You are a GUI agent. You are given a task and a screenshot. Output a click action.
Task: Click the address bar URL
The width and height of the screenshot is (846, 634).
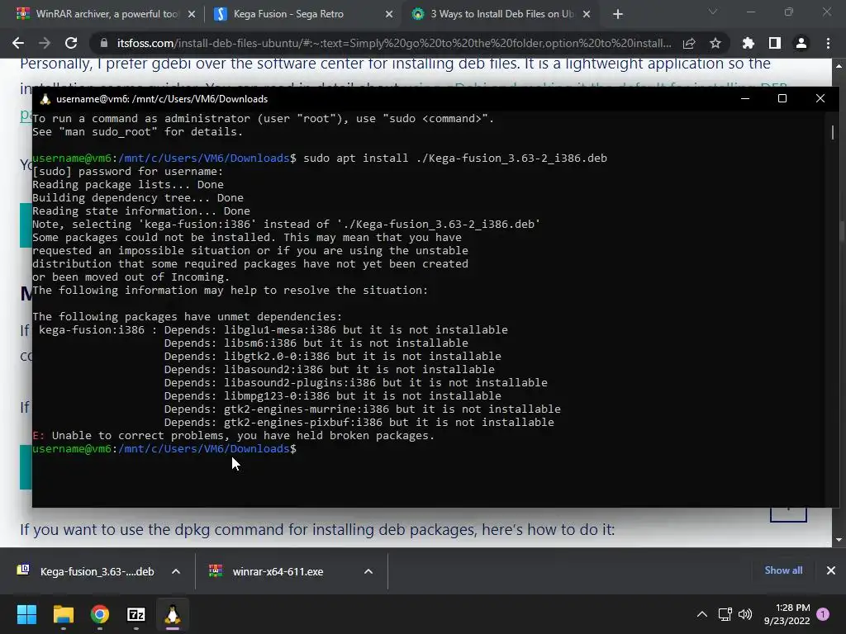(394, 43)
